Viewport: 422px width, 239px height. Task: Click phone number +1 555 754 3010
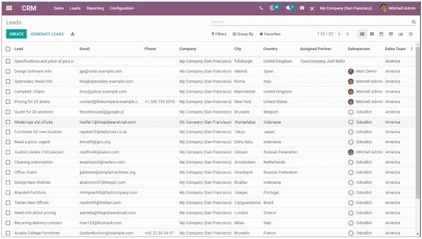pos(160,101)
